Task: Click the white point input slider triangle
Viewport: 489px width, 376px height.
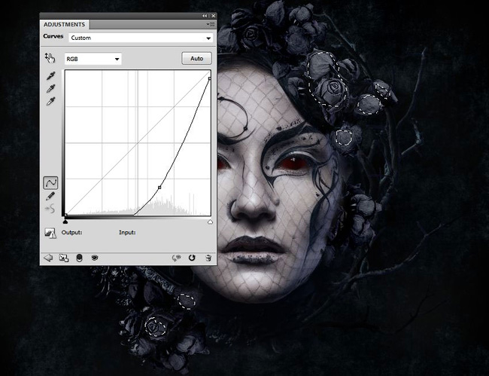Action: coord(210,222)
